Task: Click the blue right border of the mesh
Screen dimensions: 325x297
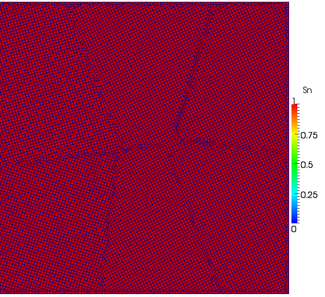Action: point(288,148)
